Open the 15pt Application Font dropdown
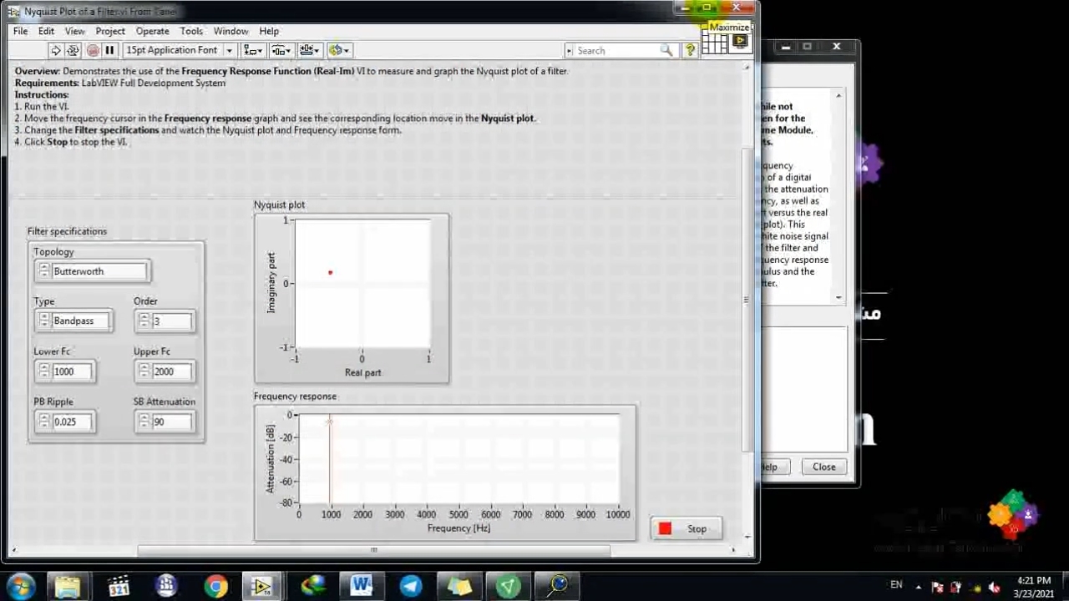 point(179,50)
